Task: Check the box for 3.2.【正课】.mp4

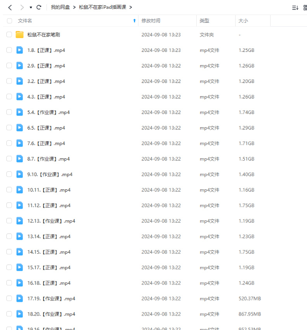Action: (9, 81)
